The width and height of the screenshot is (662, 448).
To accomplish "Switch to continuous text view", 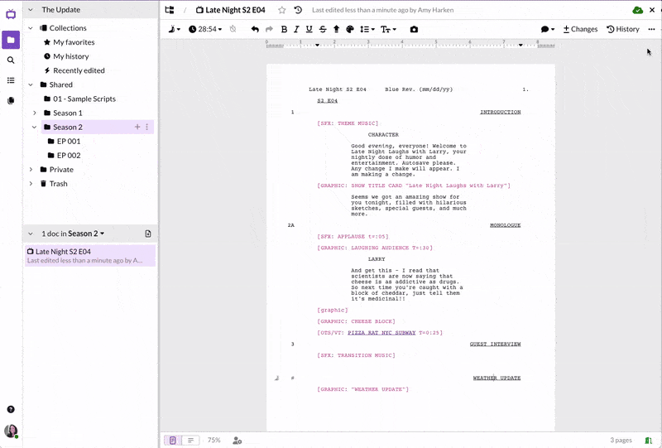I will click(190, 441).
